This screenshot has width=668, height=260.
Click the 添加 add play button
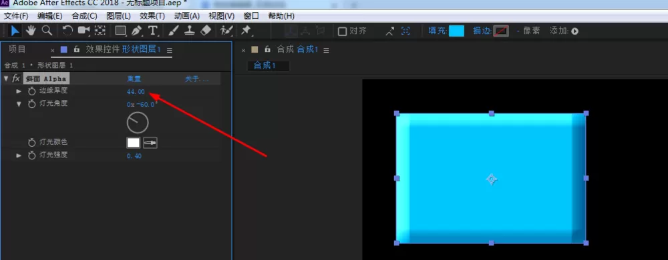click(x=575, y=31)
